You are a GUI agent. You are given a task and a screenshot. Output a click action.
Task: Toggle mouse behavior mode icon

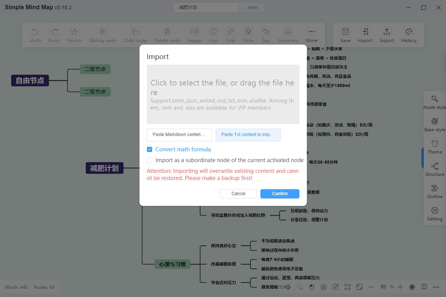point(312,287)
